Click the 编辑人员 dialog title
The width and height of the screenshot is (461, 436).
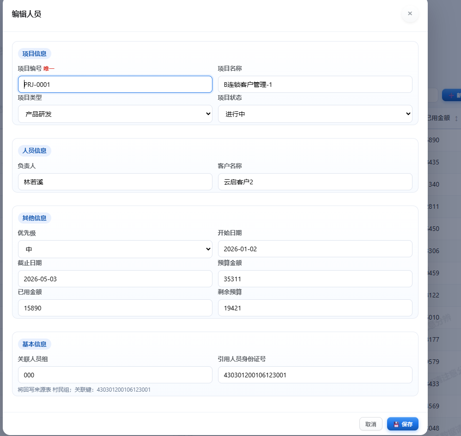pos(26,14)
